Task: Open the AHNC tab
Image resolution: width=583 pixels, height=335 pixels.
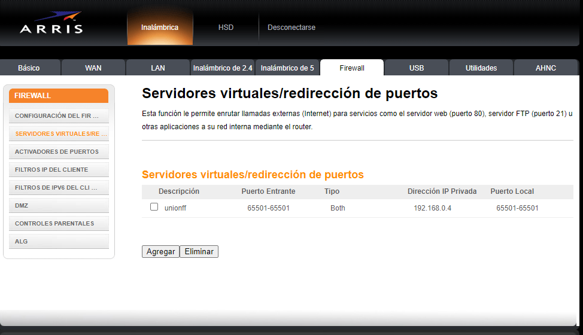Action: point(546,68)
